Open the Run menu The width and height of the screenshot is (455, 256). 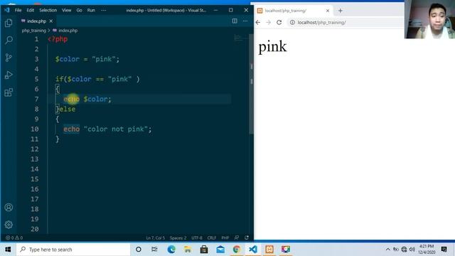click(91, 10)
